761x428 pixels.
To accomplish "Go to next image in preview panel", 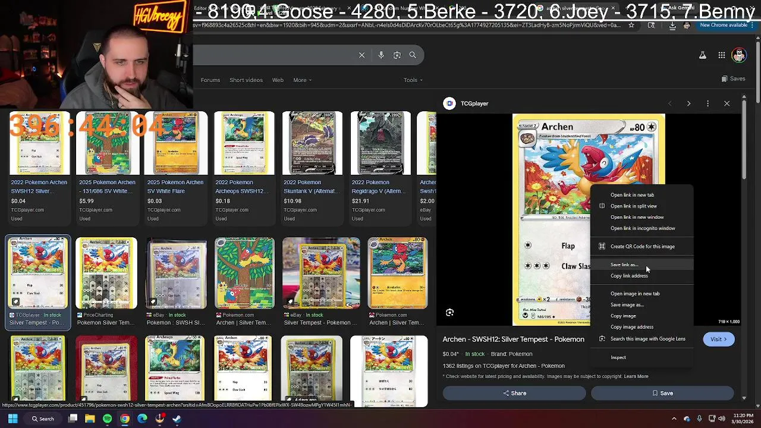I will tap(688, 103).
